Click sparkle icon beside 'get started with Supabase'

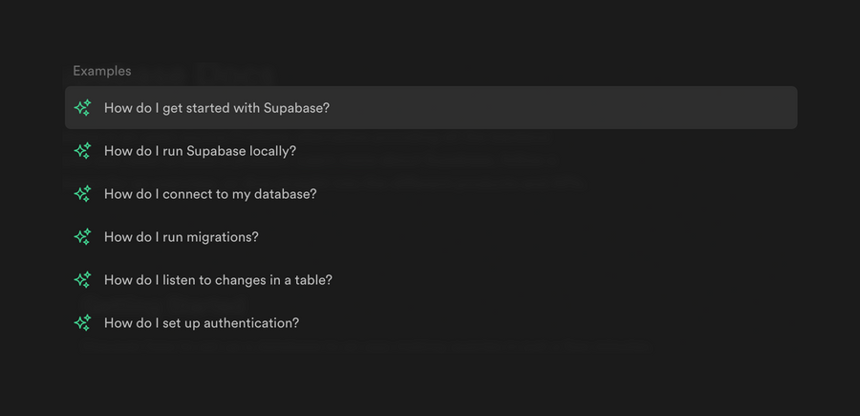pos(83,107)
